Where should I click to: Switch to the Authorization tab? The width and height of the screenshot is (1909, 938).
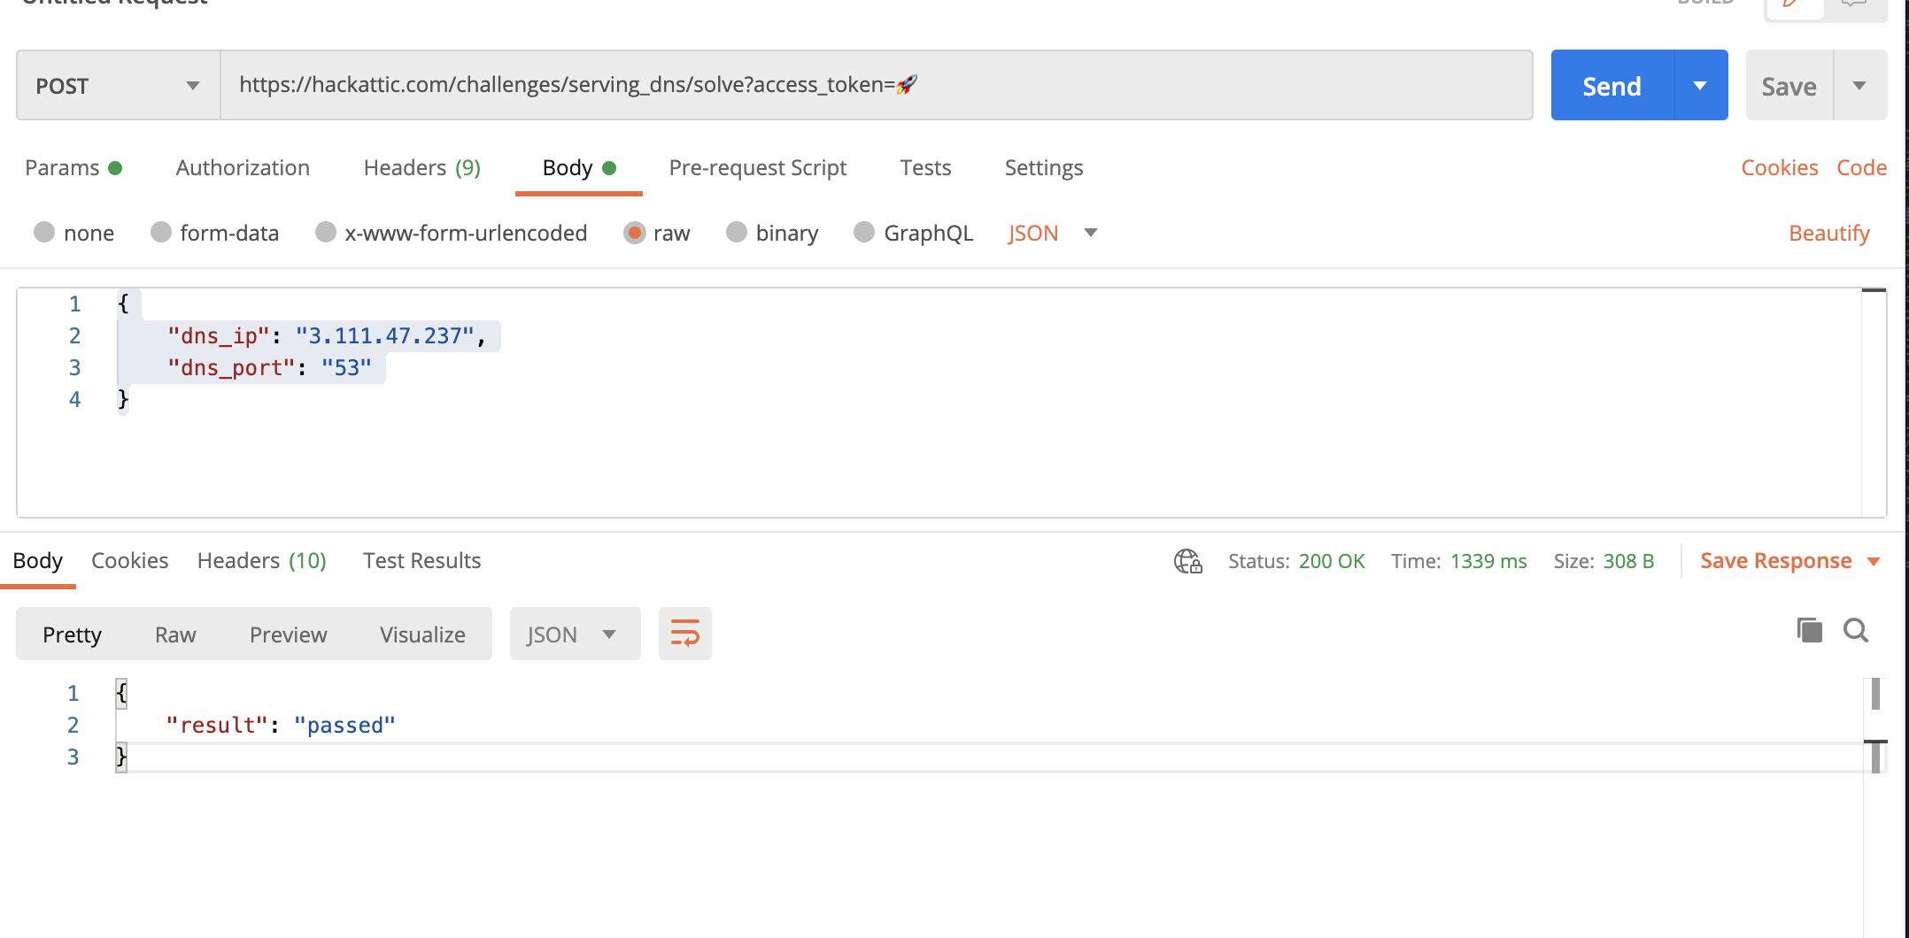click(x=243, y=167)
